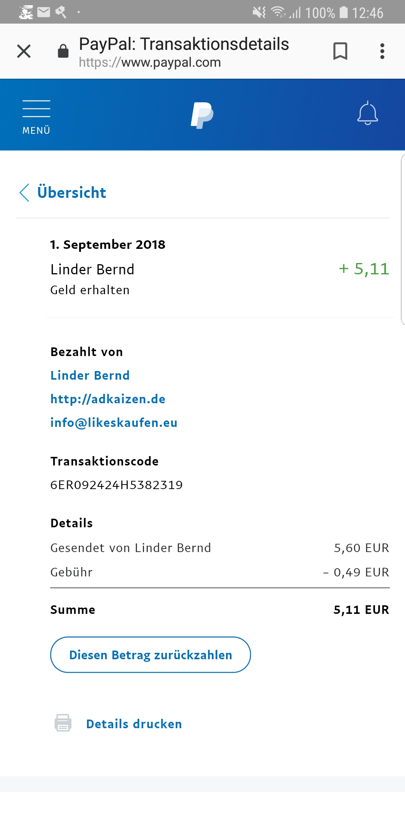This screenshot has width=405, height=832.
Task: Click the printer icon
Action: tap(63, 723)
